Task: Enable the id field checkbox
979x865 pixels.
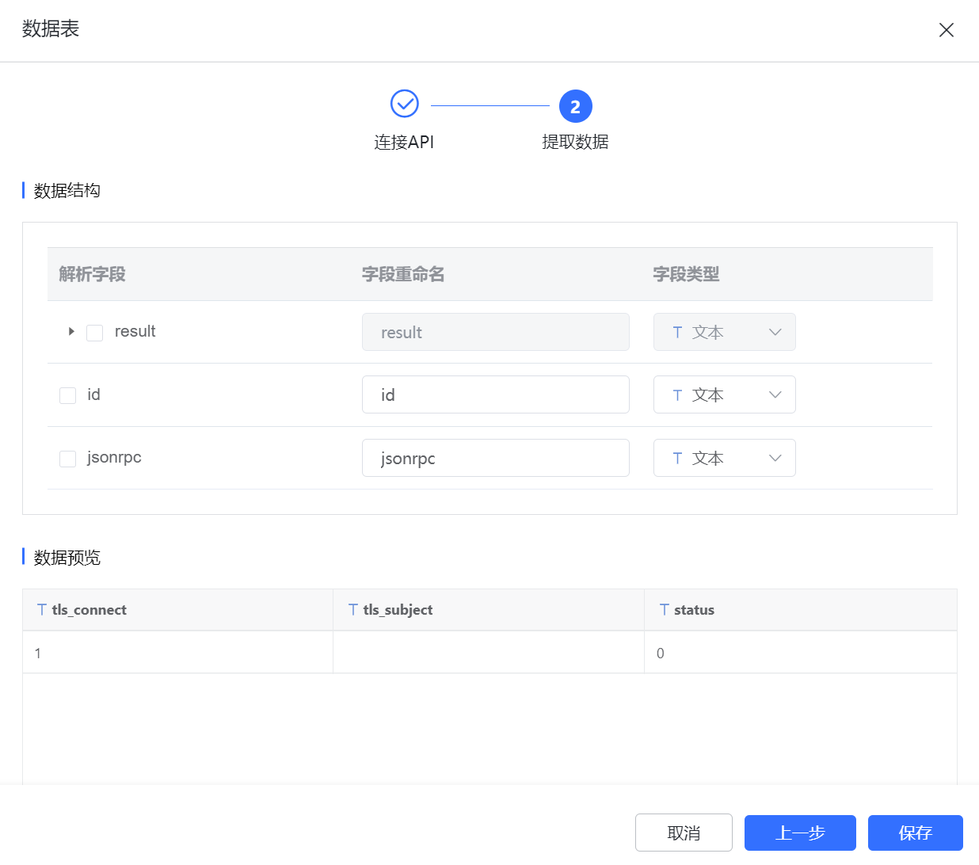Action: coord(67,394)
